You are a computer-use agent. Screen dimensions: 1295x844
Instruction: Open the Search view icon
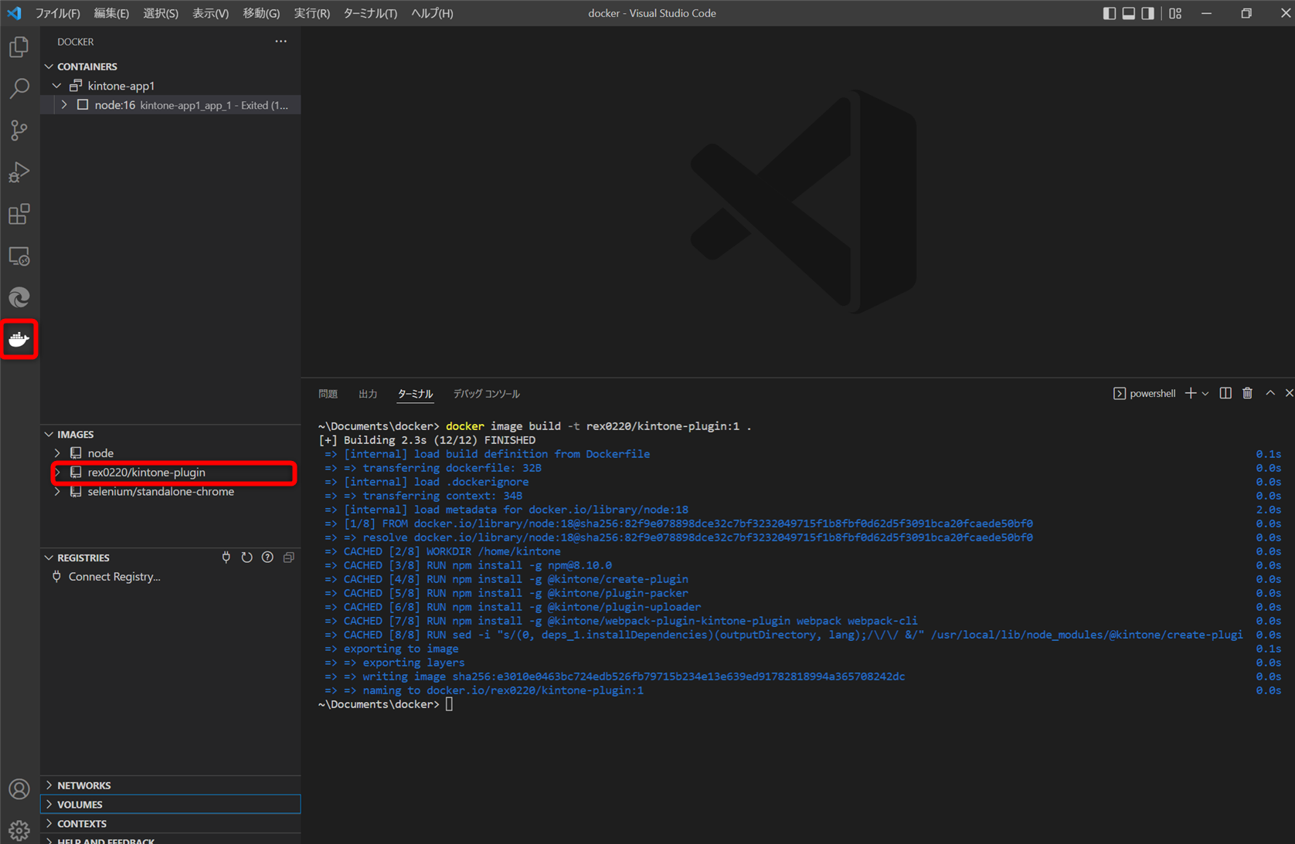(x=19, y=88)
